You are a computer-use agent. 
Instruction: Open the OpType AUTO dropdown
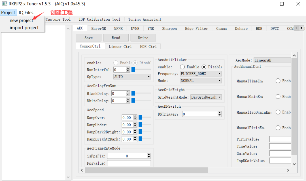[x=132, y=77]
